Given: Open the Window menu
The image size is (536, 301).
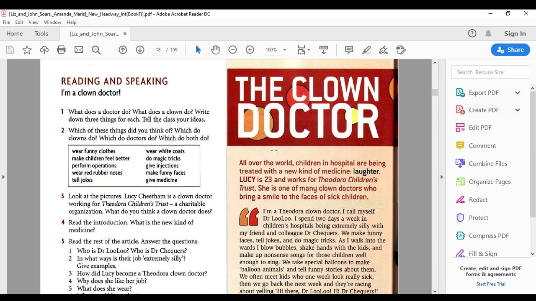Looking at the screenshot, I should point(52,22).
